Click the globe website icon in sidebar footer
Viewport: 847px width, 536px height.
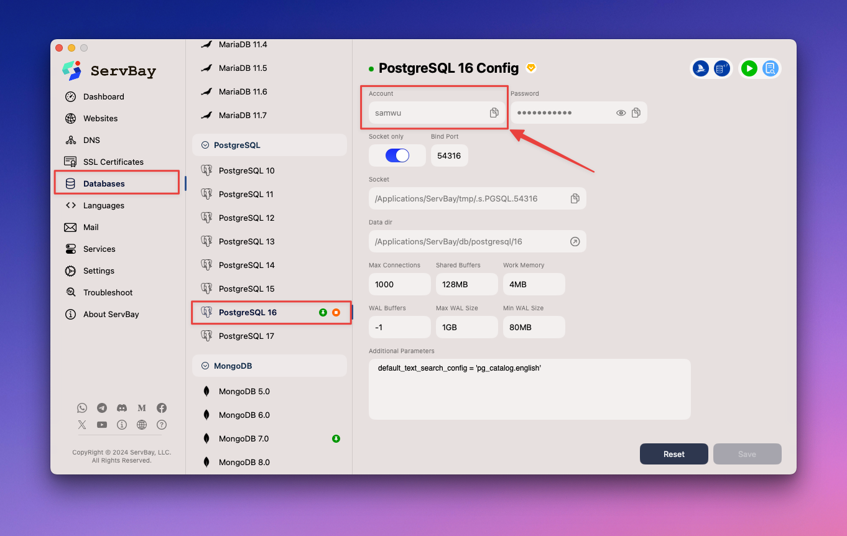tap(142, 425)
